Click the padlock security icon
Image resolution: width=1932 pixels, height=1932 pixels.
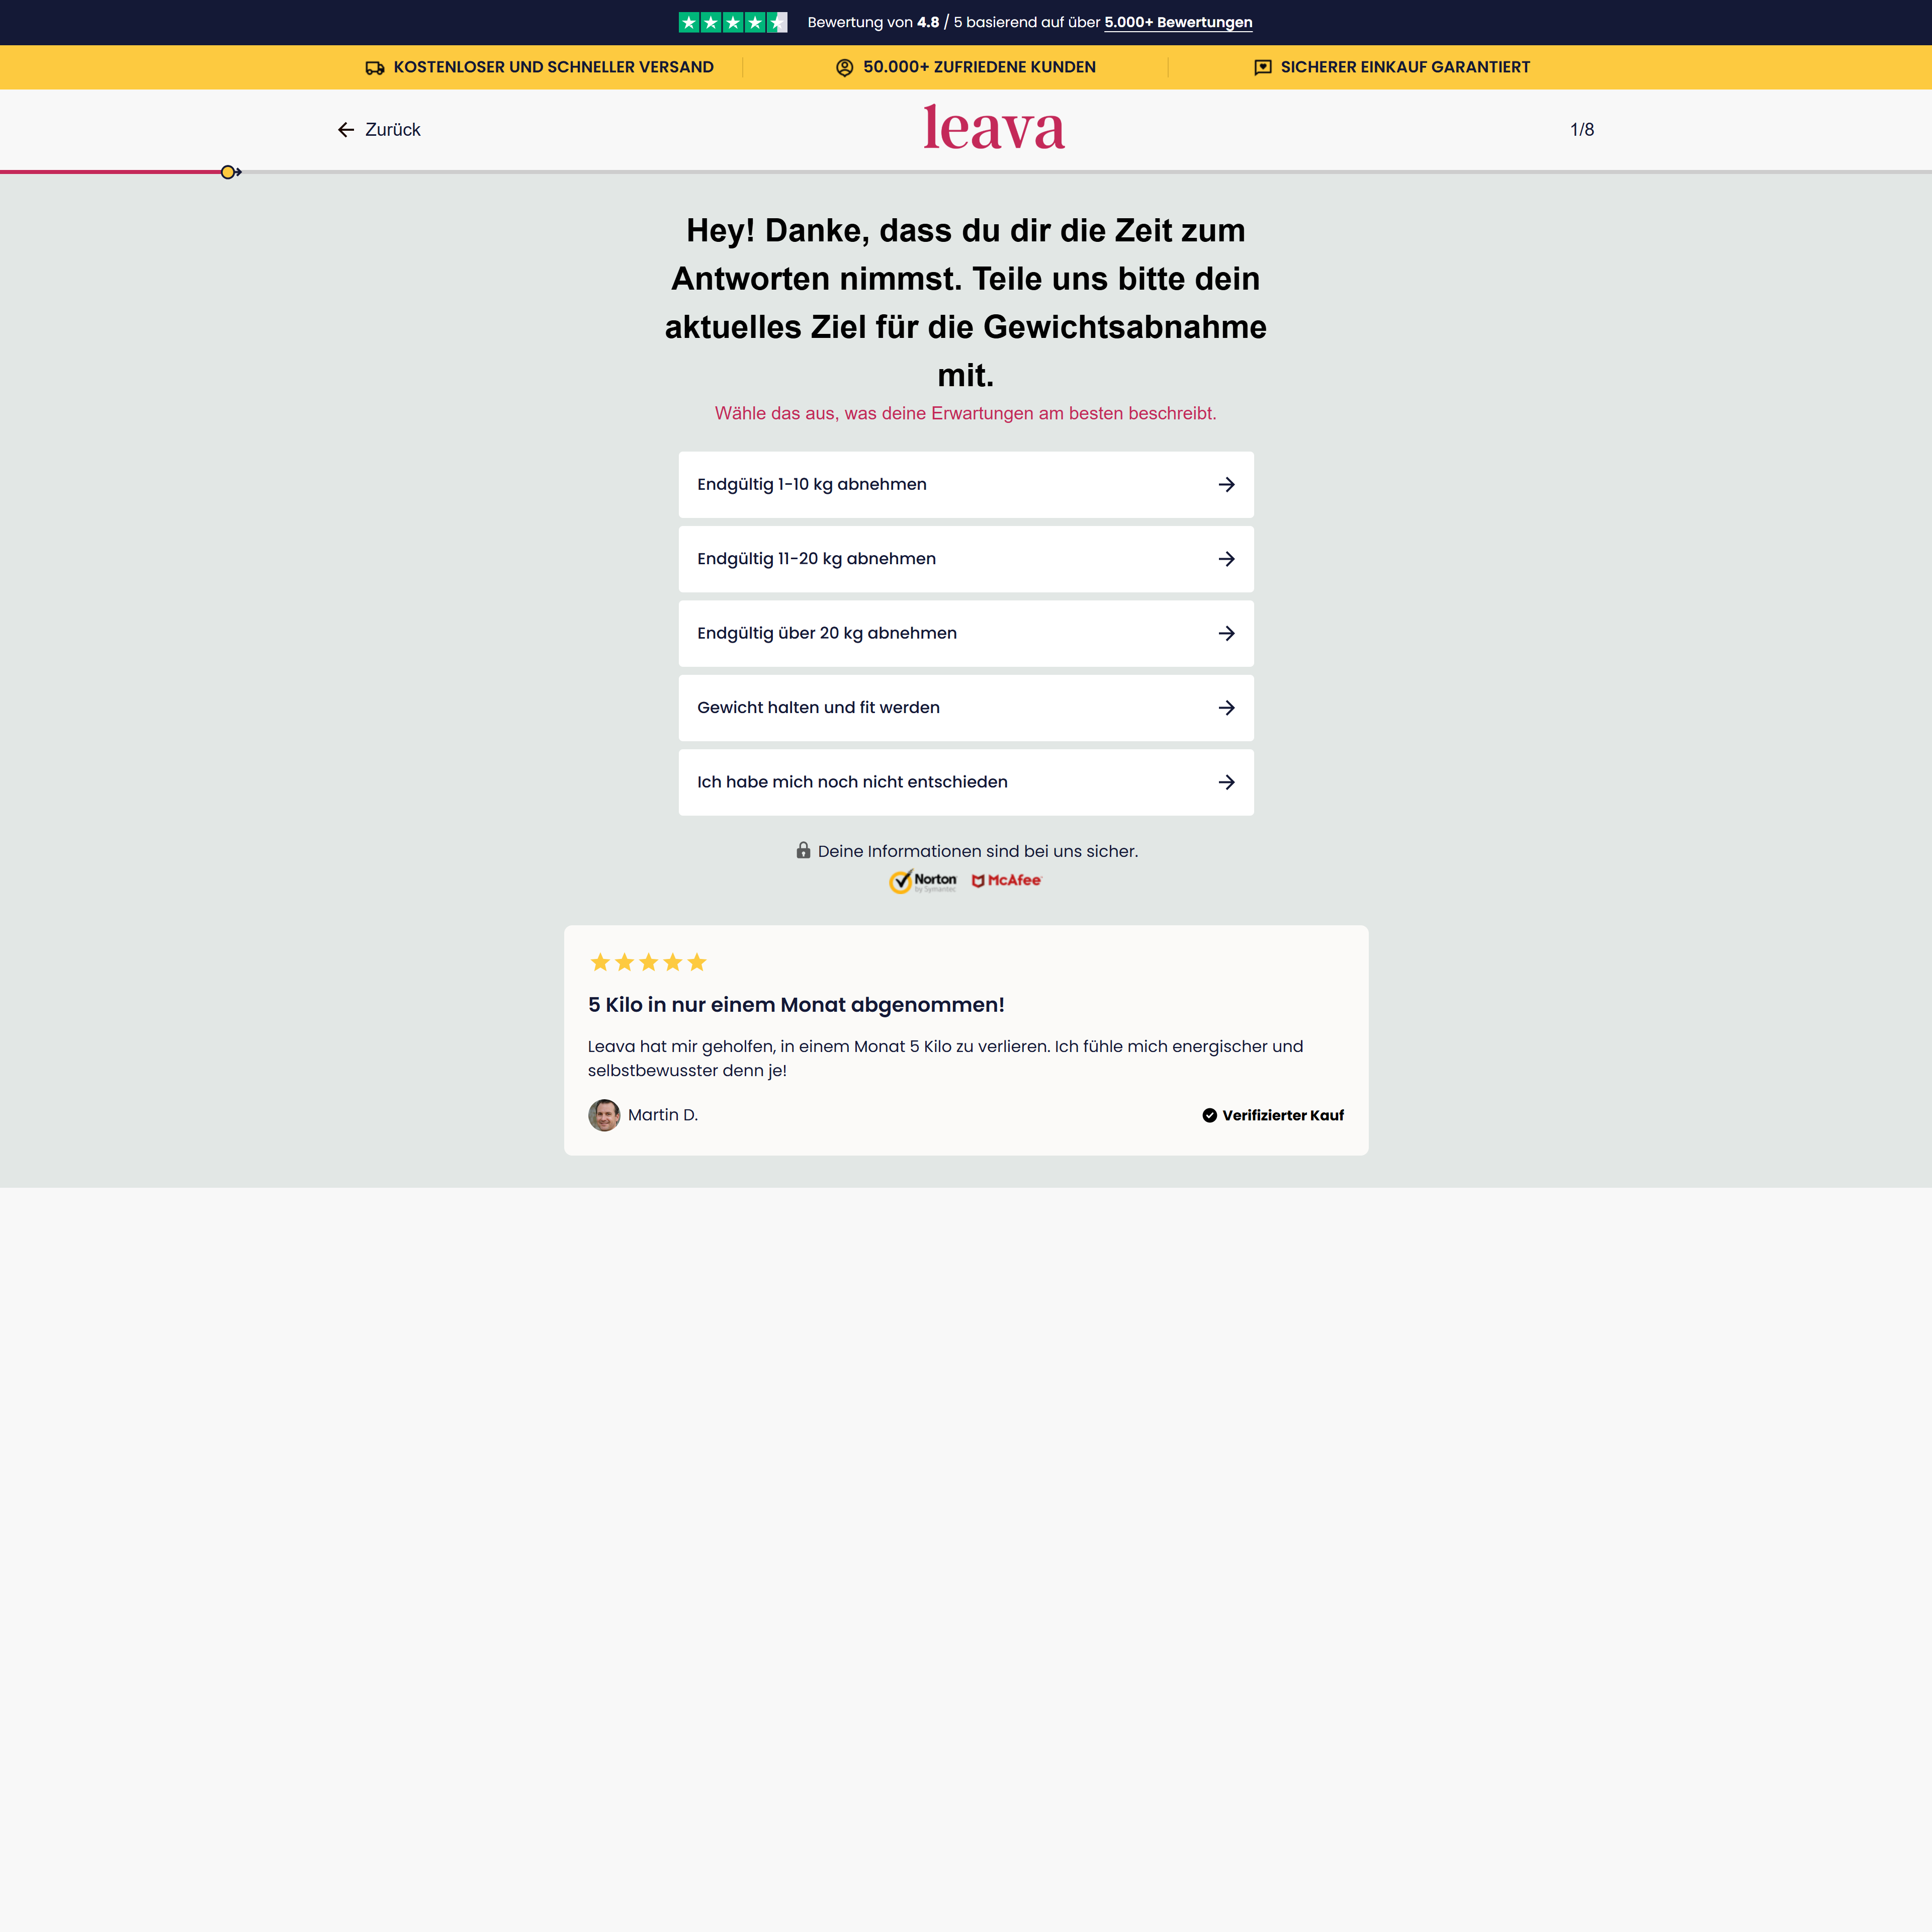(x=803, y=851)
